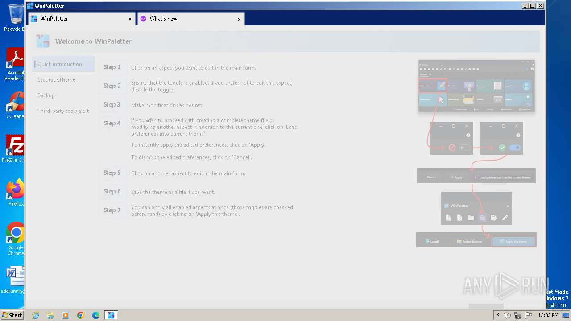Open the volume control tray icon
Image resolution: width=571 pixels, height=321 pixels.
coord(507,315)
